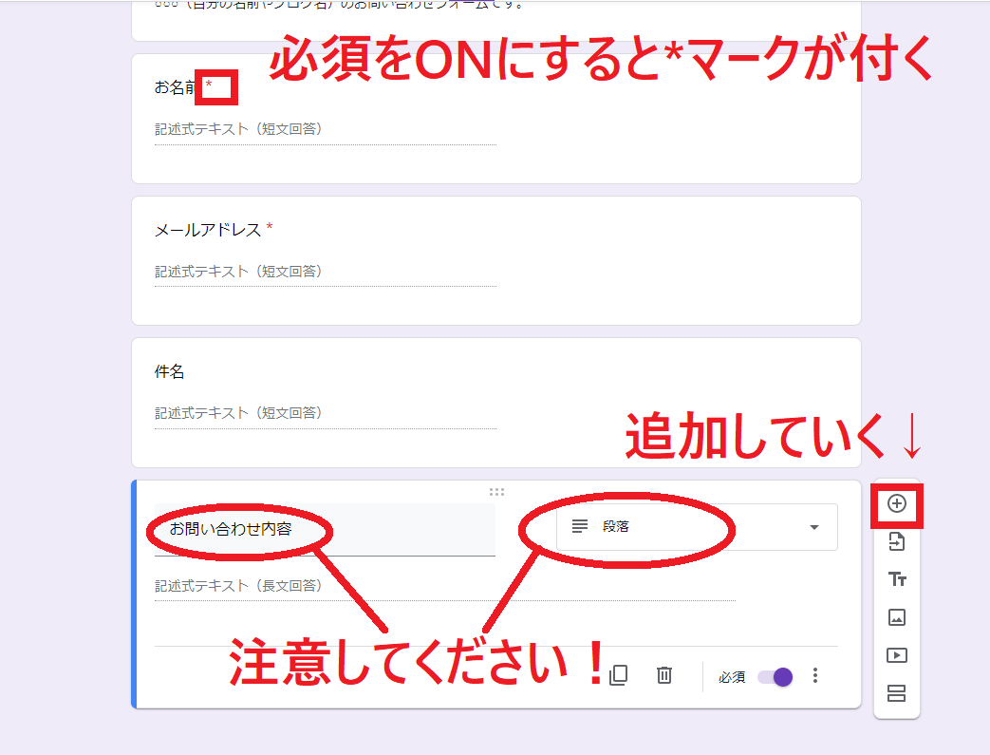Viewport: 990px width, 755px height.
Task: Duplicate the お問い合わせ内容 question
Action: tap(619, 675)
